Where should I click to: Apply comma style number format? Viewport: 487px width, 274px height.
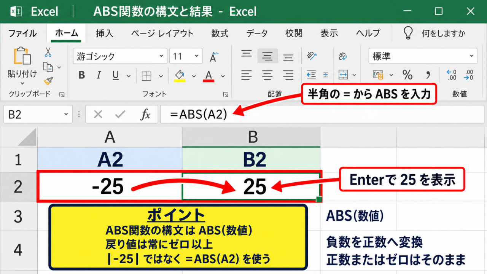(x=428, y=75)
